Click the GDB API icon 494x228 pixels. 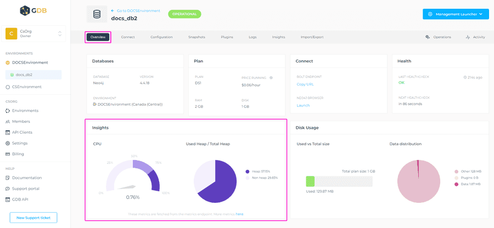pos(8,200)
